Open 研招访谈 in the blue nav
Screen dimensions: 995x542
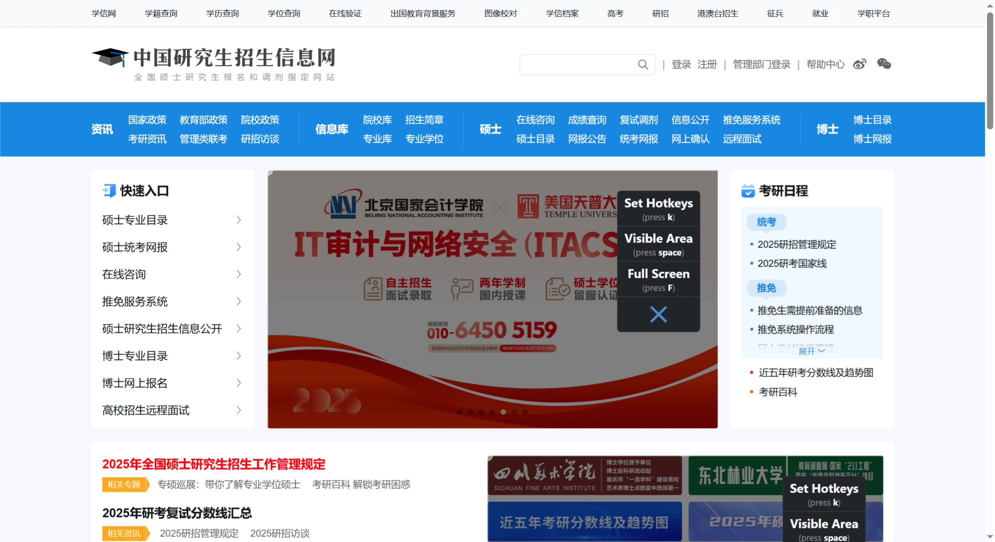coord(260,139)
